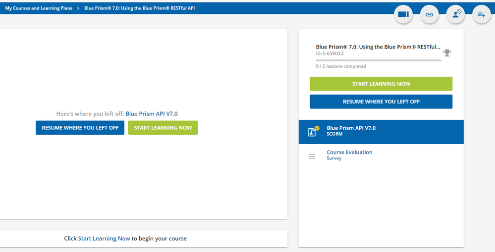Click the trophy icon beside course title
The height and width of the screenshot is (252, 495).
coord(447,53)
